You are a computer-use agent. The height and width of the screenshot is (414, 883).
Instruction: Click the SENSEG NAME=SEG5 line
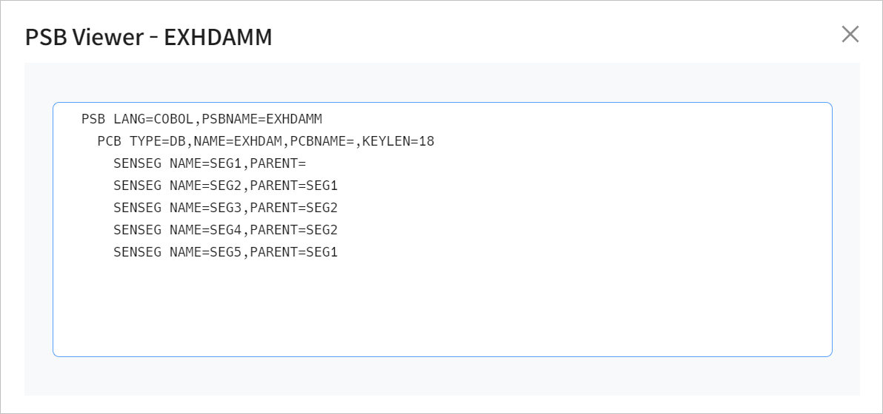pyautogui.click(x=225, y=252)
